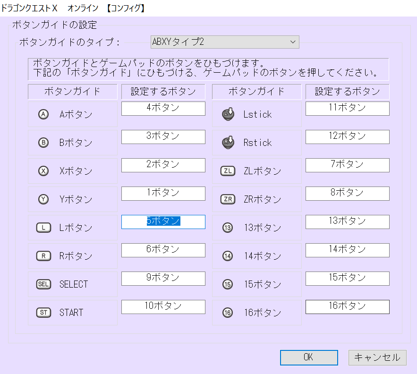Image resolution: width=417 pixels, height=374 pixels.
Task: Click the ボタンガイドのタイプ label
Action: pyautogui.click(x=70, y=42)
